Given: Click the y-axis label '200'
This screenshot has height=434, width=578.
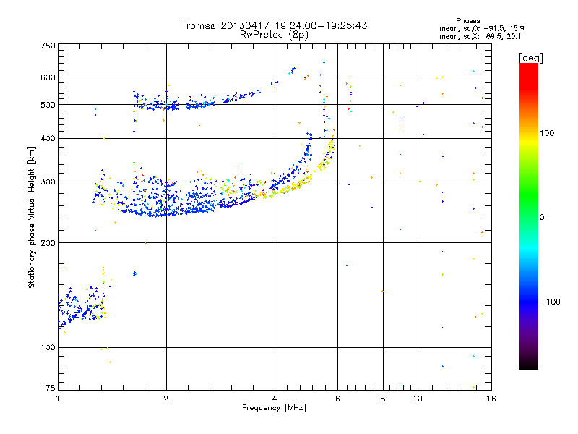Looking at the screenshot, I should tap(48, 243).
